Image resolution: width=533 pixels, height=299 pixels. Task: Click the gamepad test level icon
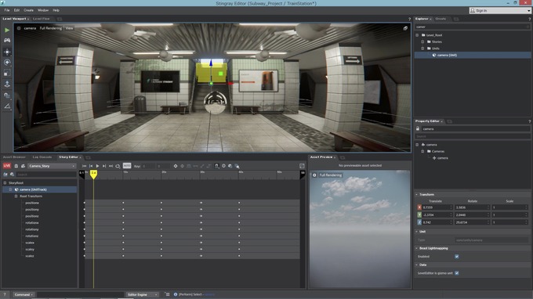pyautogui.click(x=7, y=41)
